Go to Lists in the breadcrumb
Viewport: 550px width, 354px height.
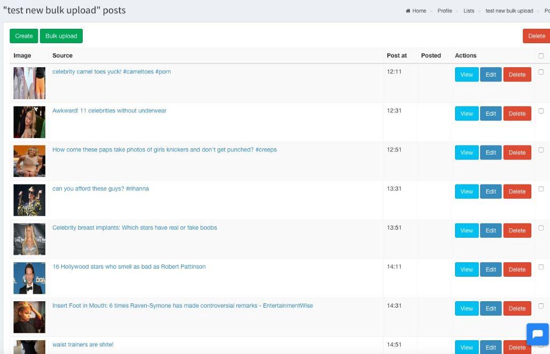(x=469, y=11)
